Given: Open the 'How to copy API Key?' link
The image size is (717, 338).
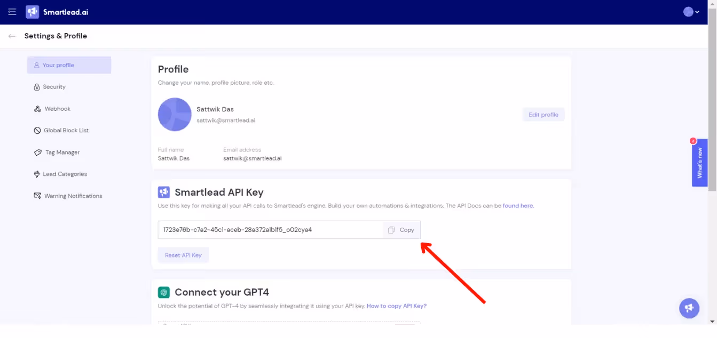Looking at the screenshot, I should click(x=397, y=306).
